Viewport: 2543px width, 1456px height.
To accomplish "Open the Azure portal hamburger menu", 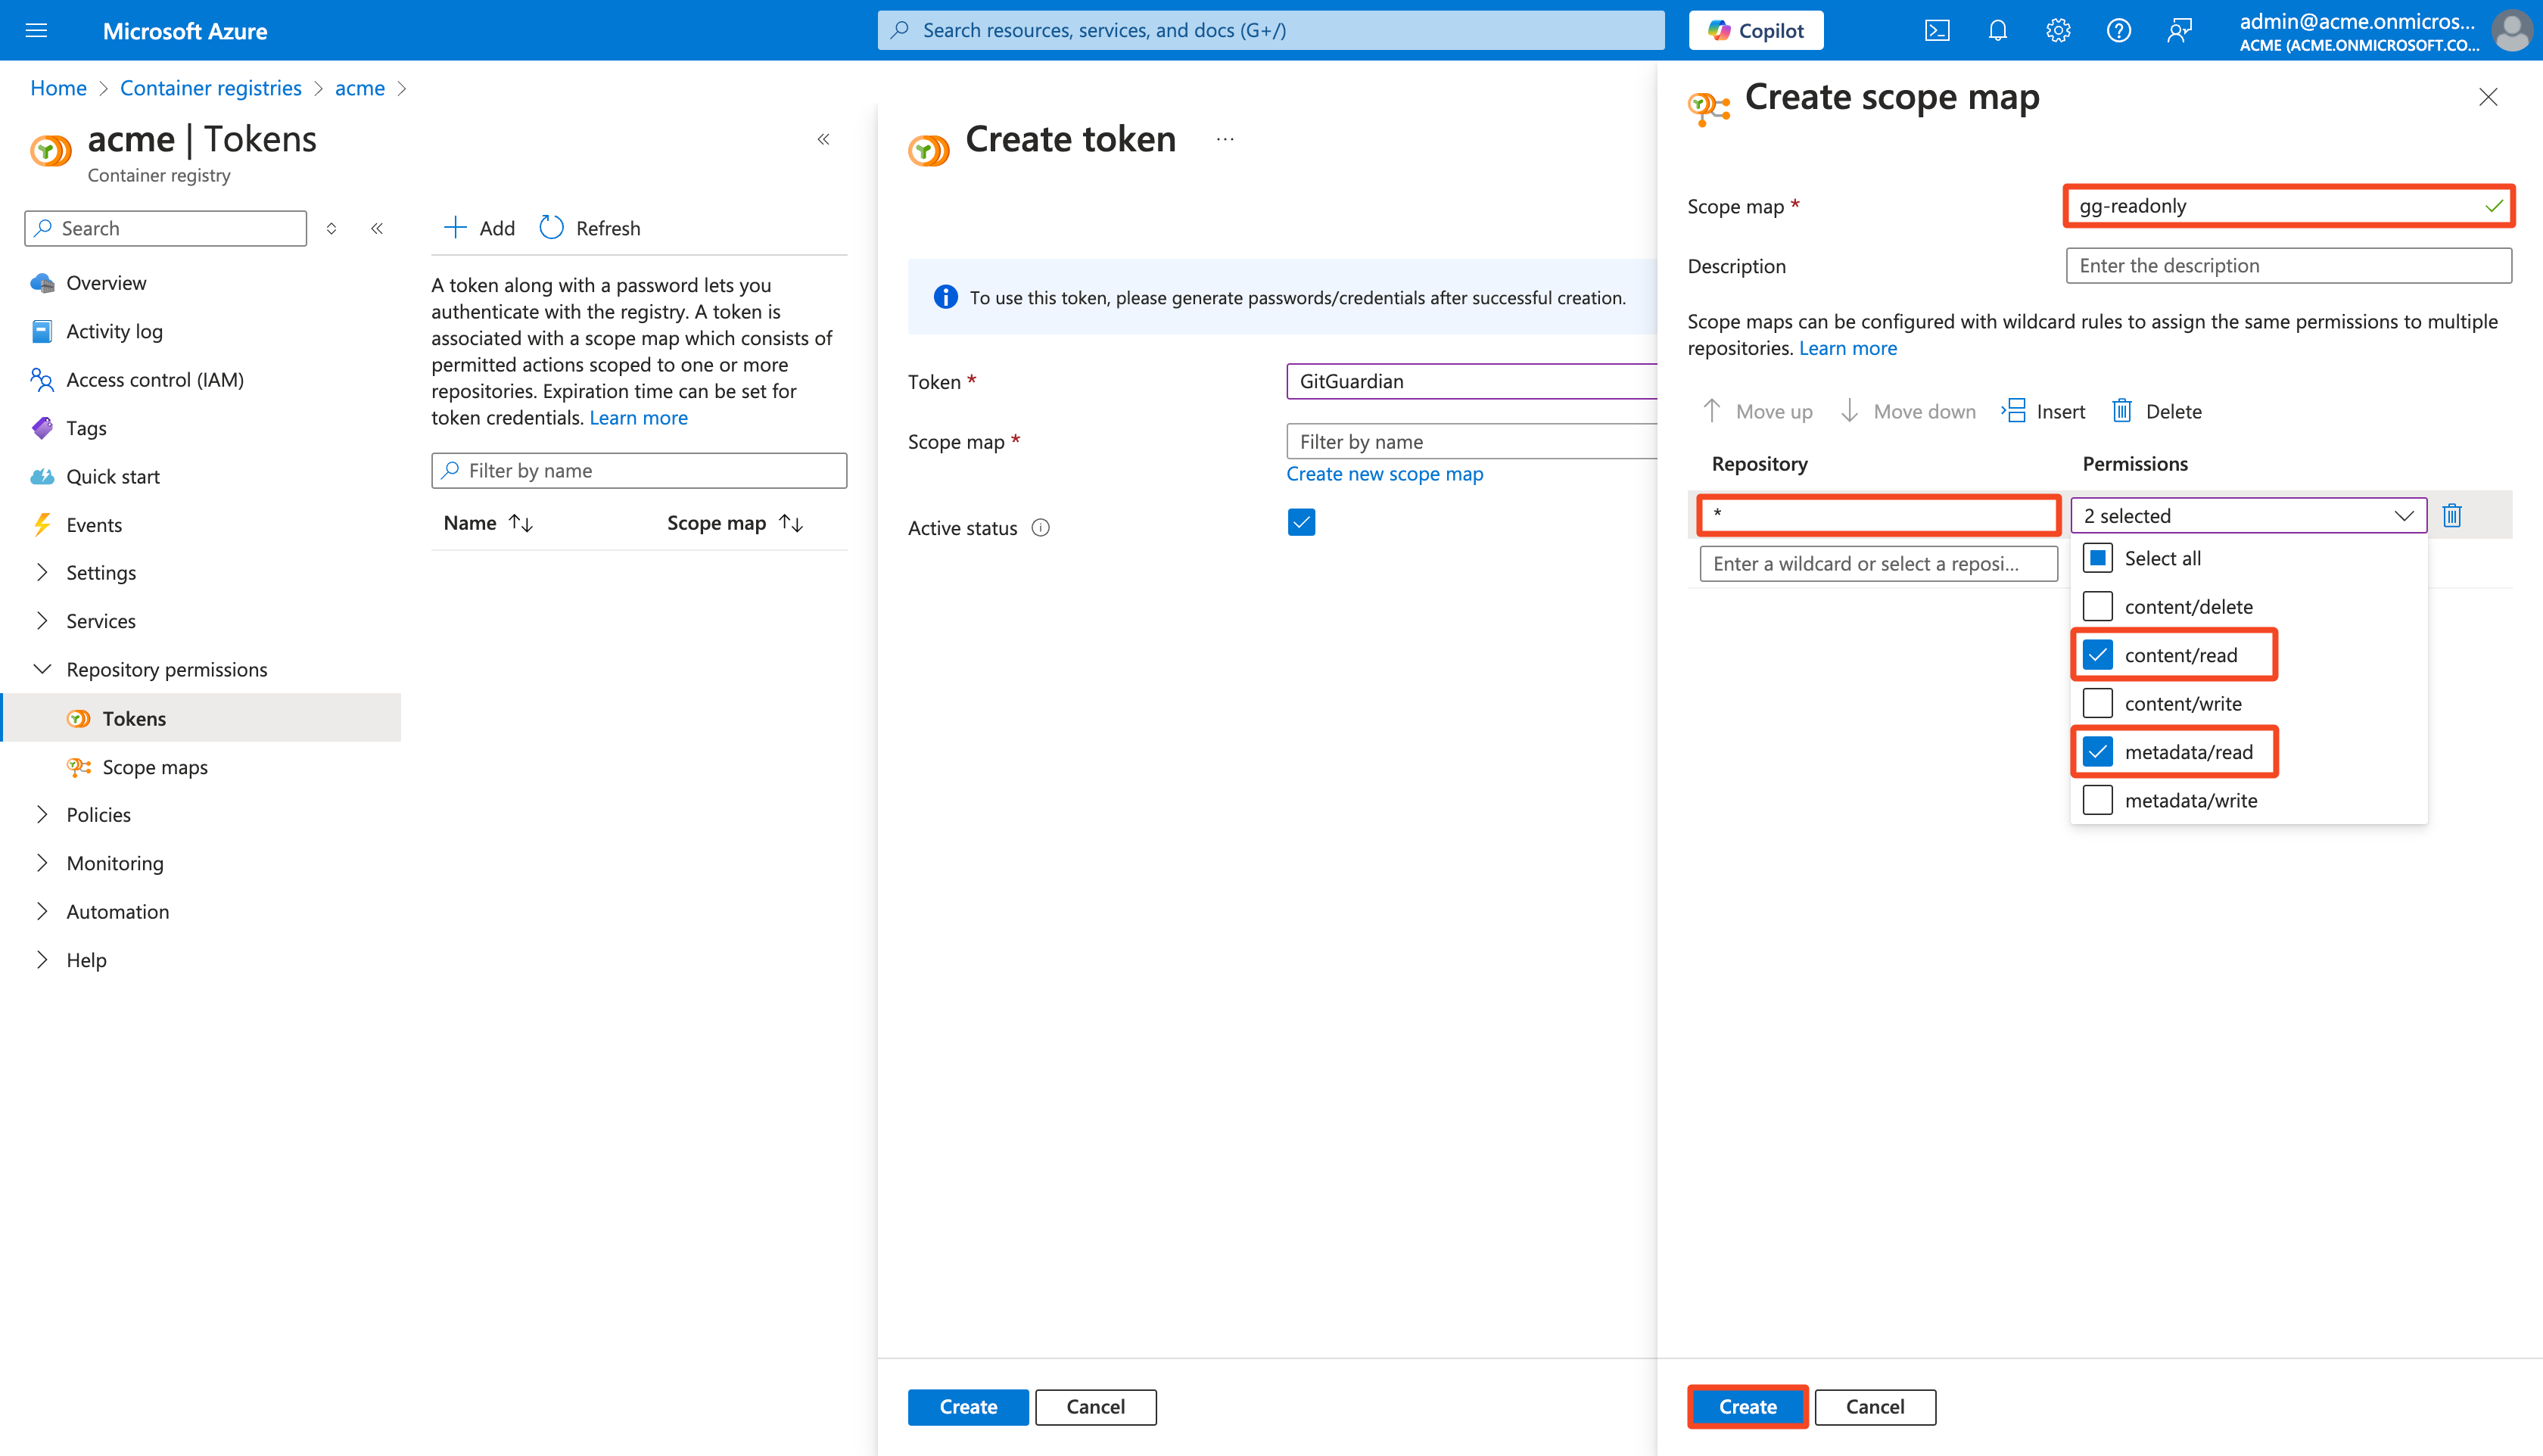I will (x=36, y=30).
